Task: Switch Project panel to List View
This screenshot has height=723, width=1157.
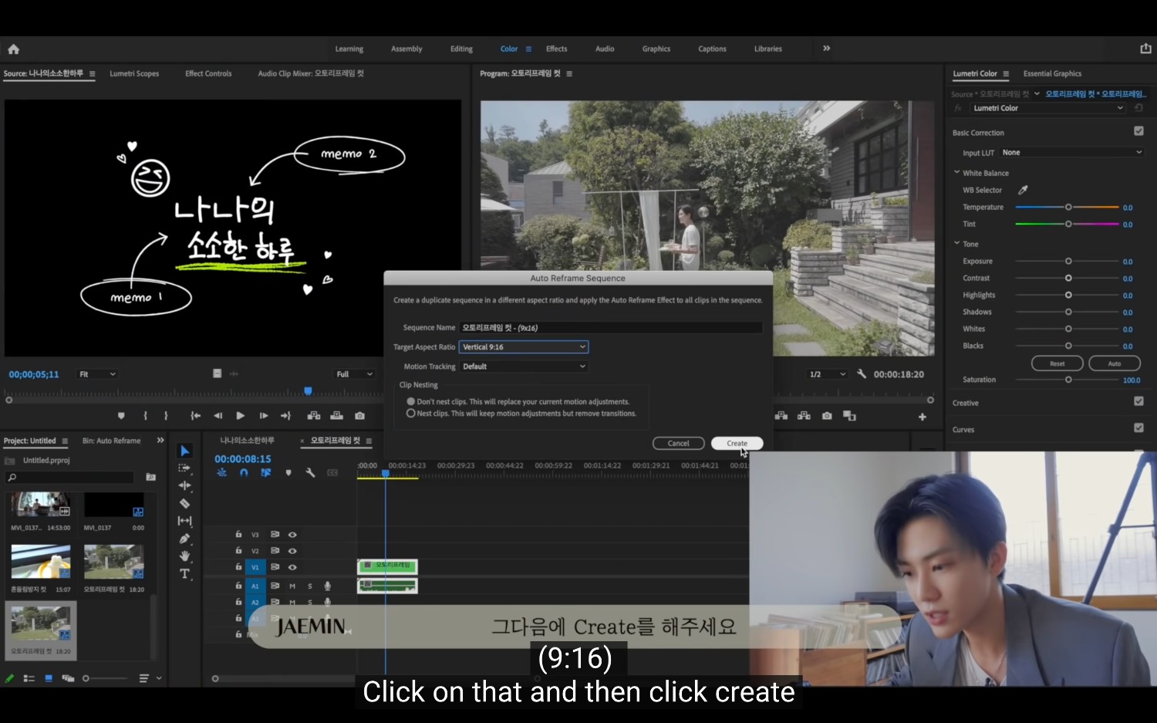Action: [29, 678]
